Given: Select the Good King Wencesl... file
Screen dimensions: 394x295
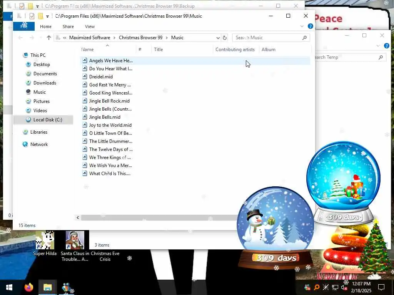Looking at the screenshot, I should pyautogui.click(x=110, y=93).
